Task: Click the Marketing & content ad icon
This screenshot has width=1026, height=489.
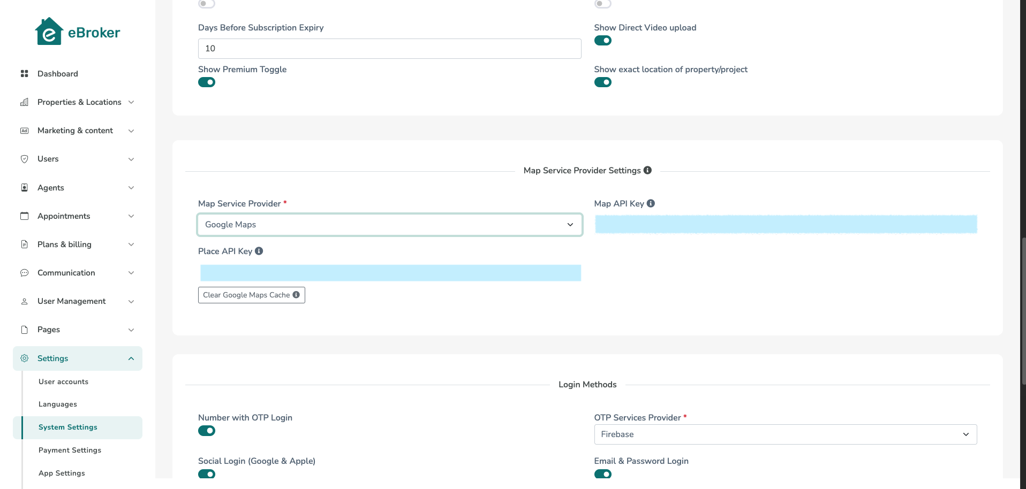Action: coord(24,131)
